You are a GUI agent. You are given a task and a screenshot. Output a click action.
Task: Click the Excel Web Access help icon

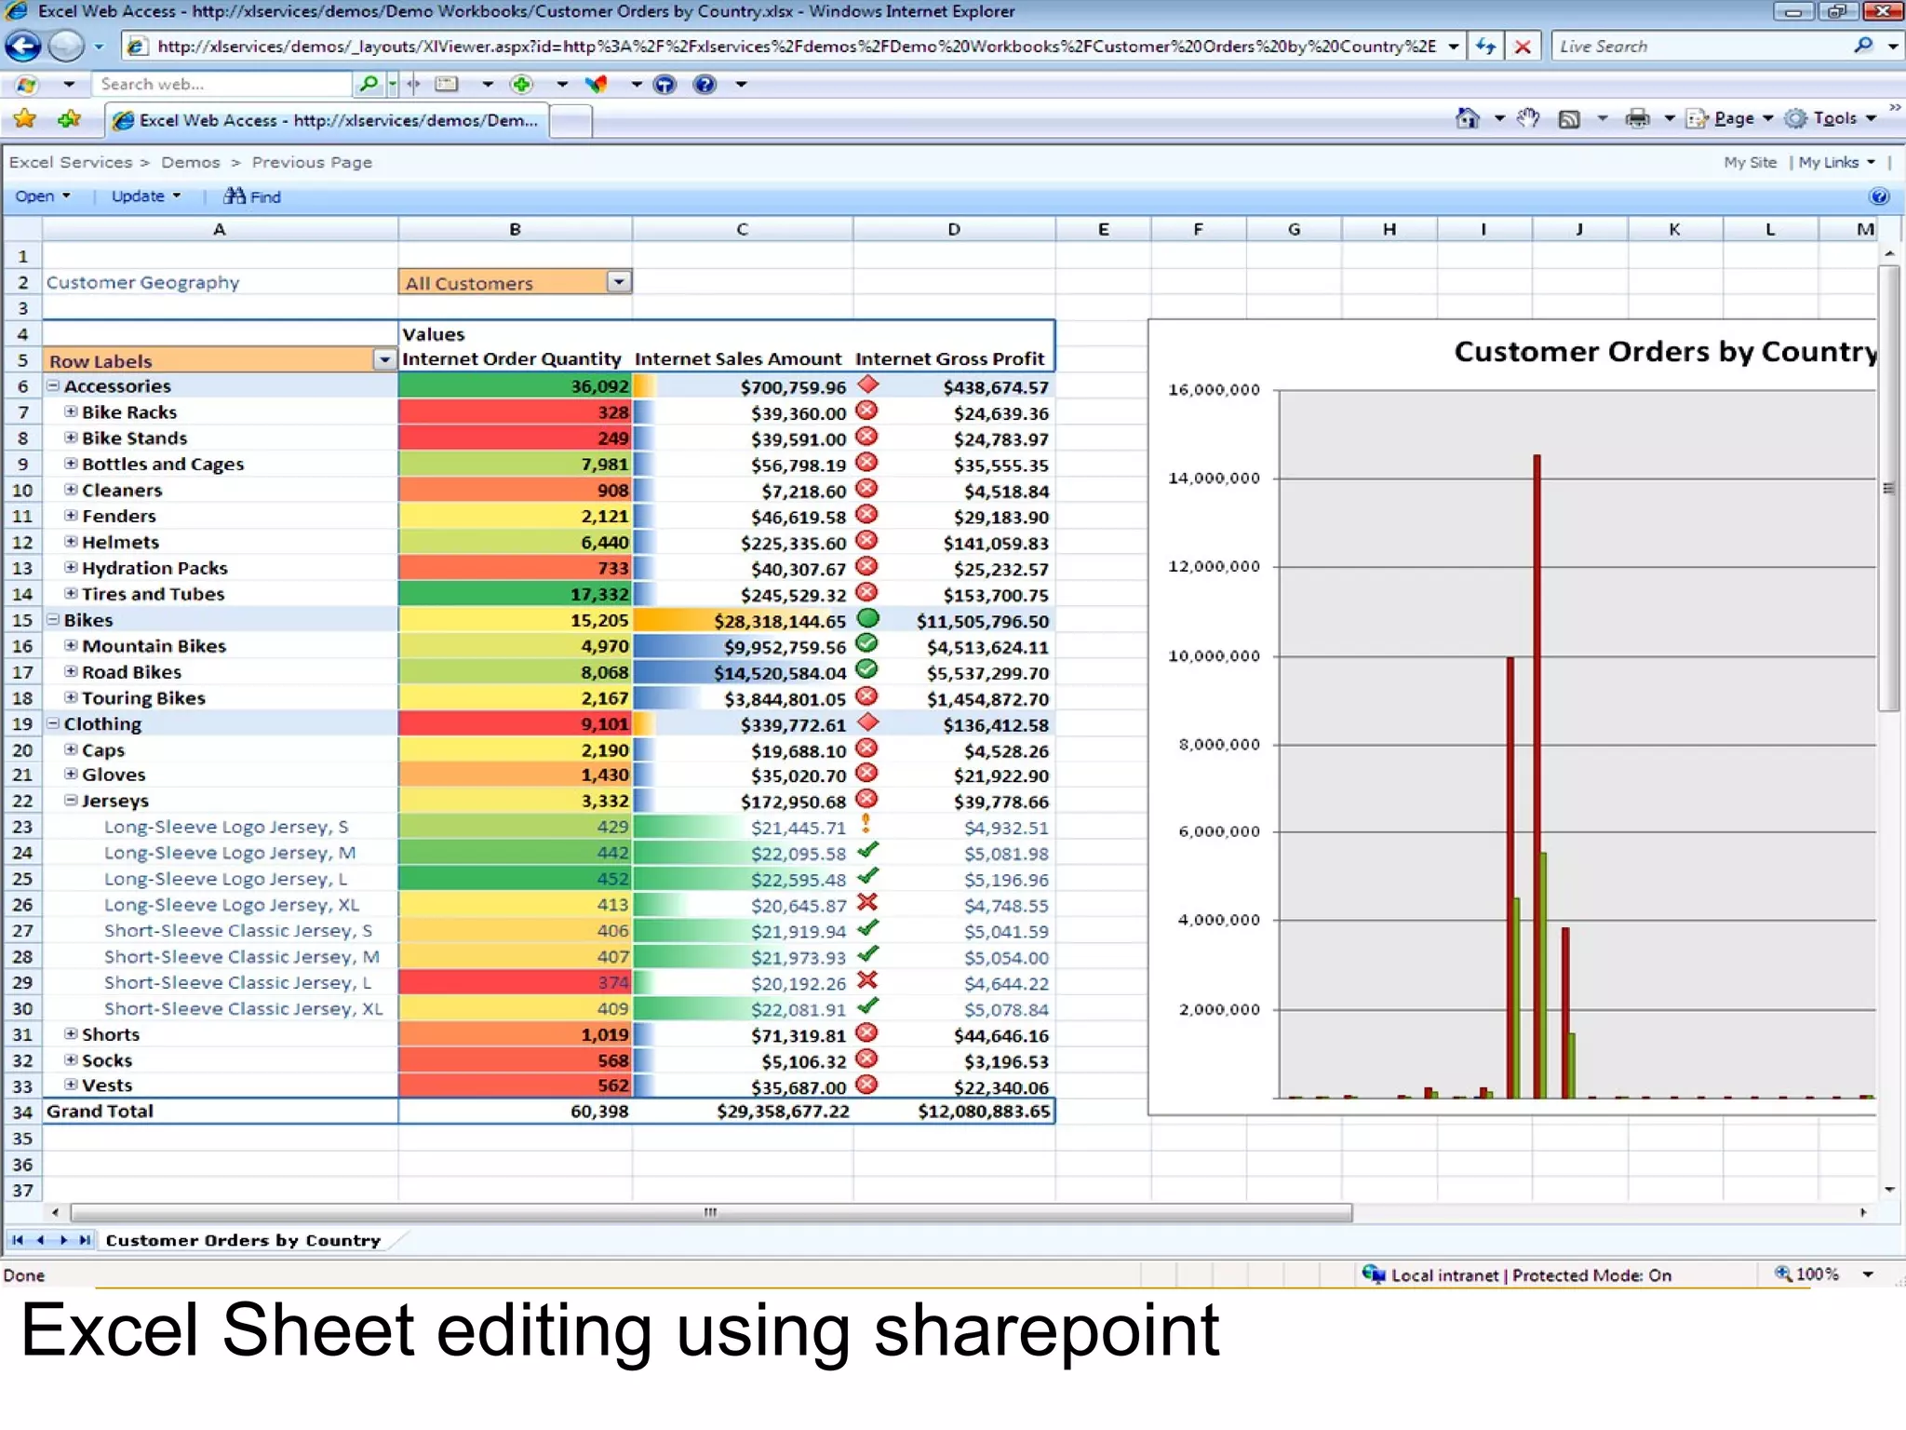tap(1879, 196)
